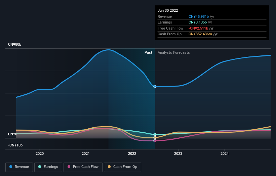Click the CN¥45.981b revenue value

199,16
